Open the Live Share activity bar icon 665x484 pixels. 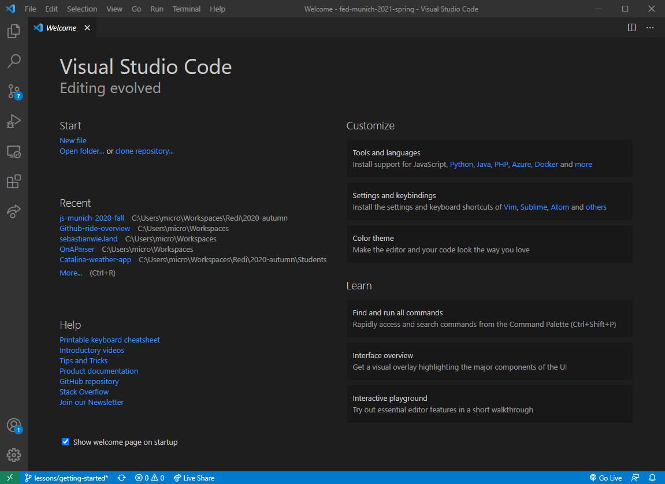13,211
